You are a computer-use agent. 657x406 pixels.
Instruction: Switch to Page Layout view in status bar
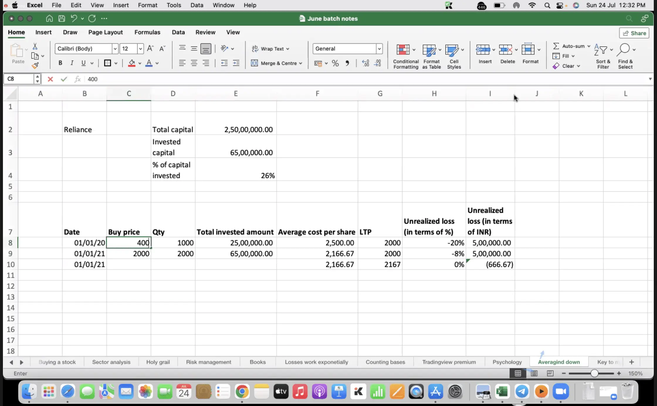click(x=534, y=373)
